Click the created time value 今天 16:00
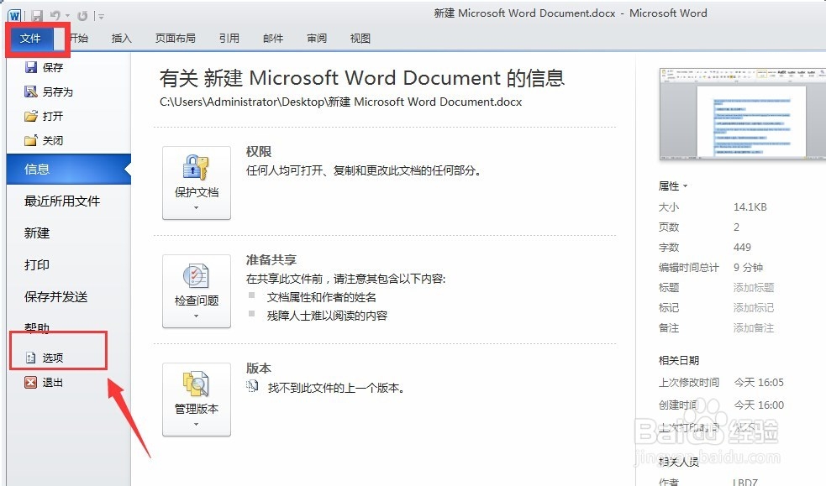Screen dimensions: 826x486 coord(759,405)
